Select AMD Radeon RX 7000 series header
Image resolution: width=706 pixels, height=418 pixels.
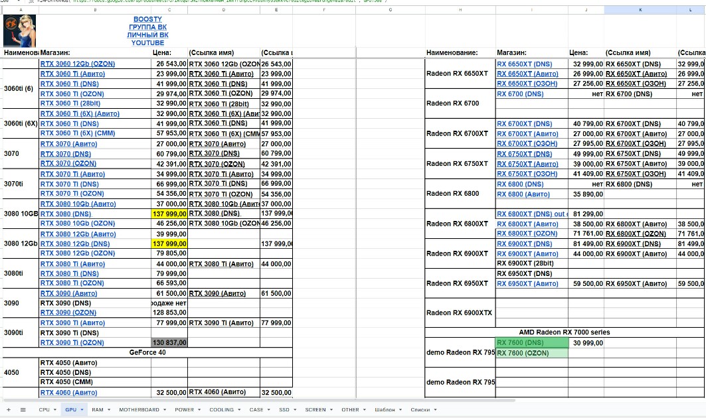pyautogui.click(x=565, y=332)
